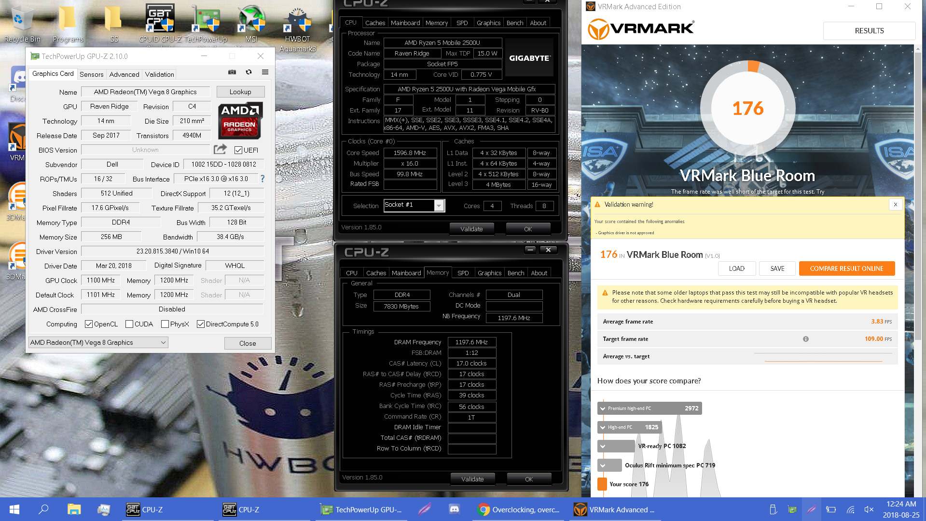This screenshot has width=926, height=521.
Task: Open File Explorer from the taskbar
Action: tap(74, 509)
